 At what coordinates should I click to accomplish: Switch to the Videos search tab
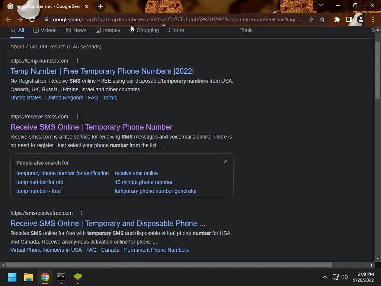(x=45, y=30)
